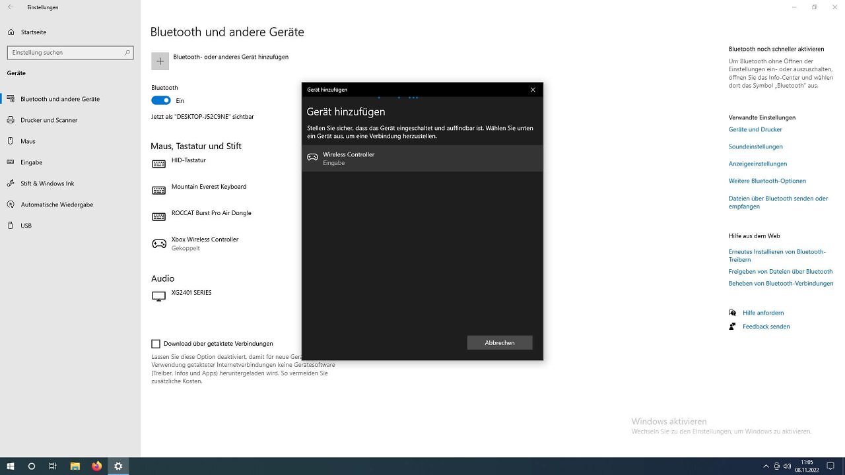Open Drucker und Scanner section
Image resolution: width=845 pixels, height=475 pixels.
[x=70, y=120]
